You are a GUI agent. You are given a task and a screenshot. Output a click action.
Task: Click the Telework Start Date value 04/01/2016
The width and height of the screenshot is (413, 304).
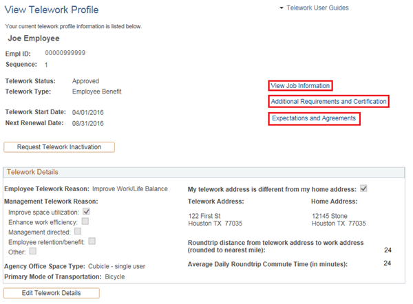[x=87, y=112]
